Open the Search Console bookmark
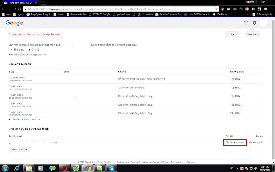Image resolution: width=275 pixels, height=172 pixels. (168, 15)
